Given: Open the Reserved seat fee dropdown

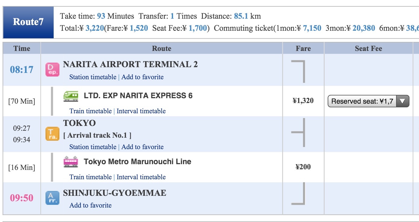Looking at the screenshot, I should tap(368, 101).
